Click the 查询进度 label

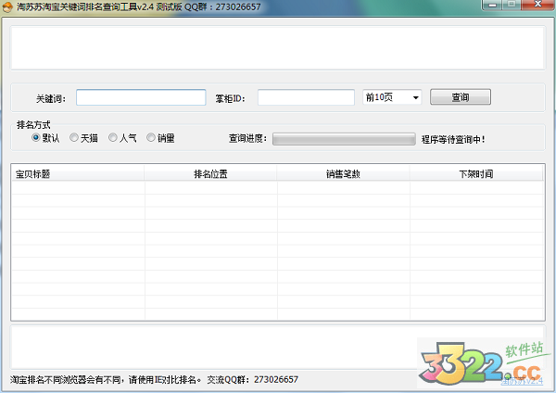tap(247, 138)
